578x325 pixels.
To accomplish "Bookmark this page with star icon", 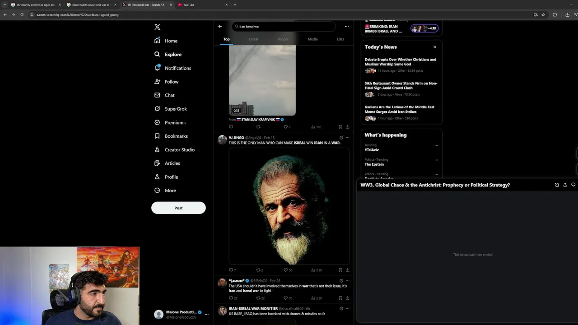I will [x=543, y=14].
